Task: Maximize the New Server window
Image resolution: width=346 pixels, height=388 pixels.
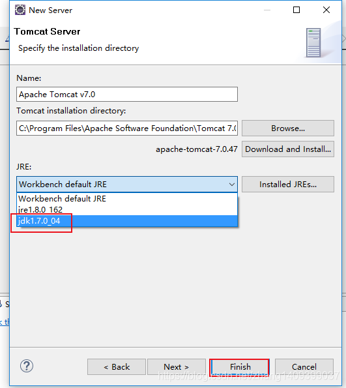Action: click(x=296, y=10)
